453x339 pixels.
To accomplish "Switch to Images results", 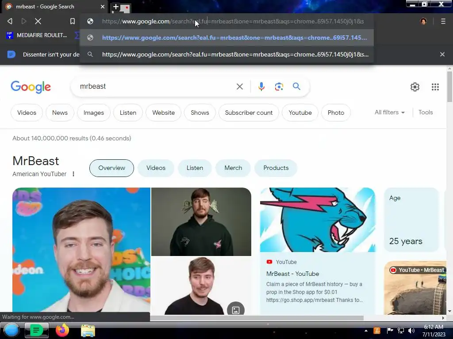I will [94, 113].
